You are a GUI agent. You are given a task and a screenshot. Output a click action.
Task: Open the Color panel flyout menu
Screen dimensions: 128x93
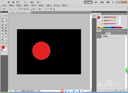[x=126, y=14]
